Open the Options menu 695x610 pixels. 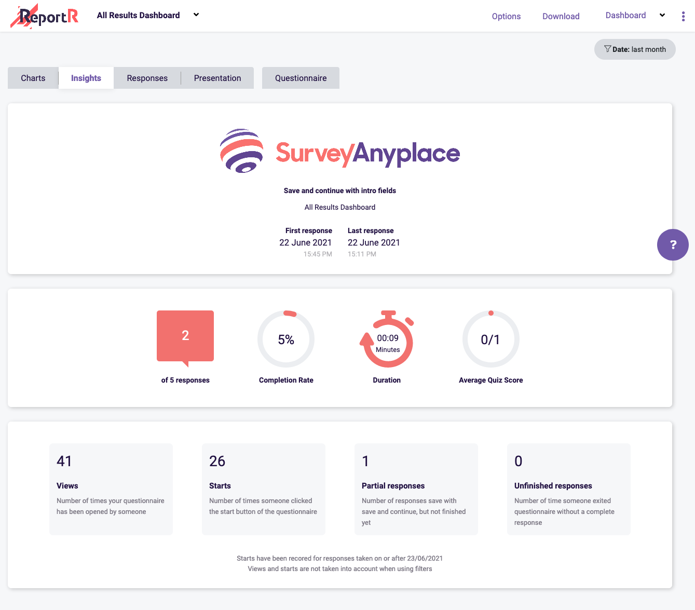pyautogui.click(x=506, y=16)
